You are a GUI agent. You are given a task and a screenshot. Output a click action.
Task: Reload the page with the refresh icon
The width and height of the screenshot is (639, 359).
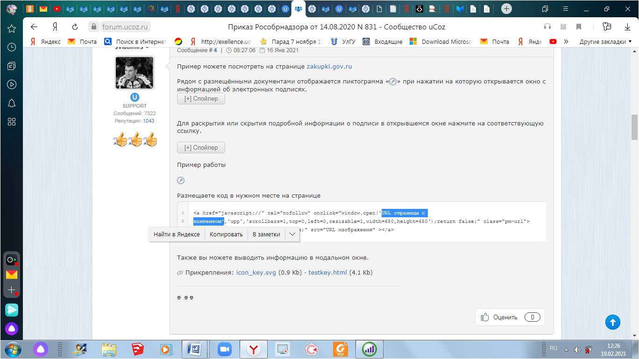(75, 27)
